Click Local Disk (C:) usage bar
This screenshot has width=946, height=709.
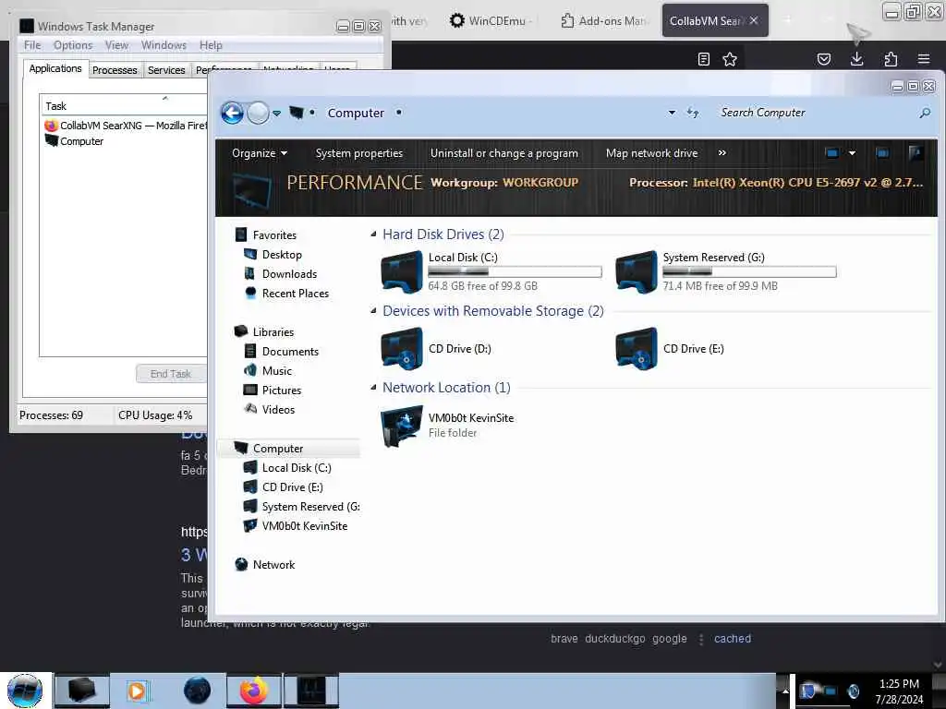pyautogui.click(x=515, y=272)
